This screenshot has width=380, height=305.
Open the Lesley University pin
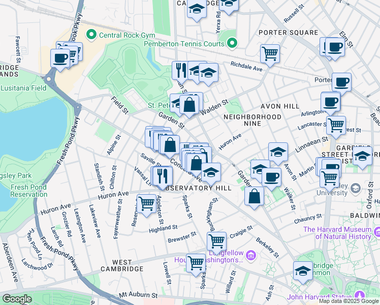[x=356, y=189]
